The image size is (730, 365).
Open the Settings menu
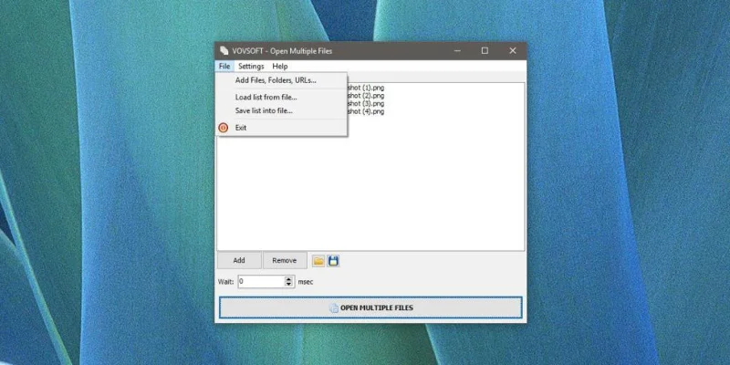click(x=251, y=66)
